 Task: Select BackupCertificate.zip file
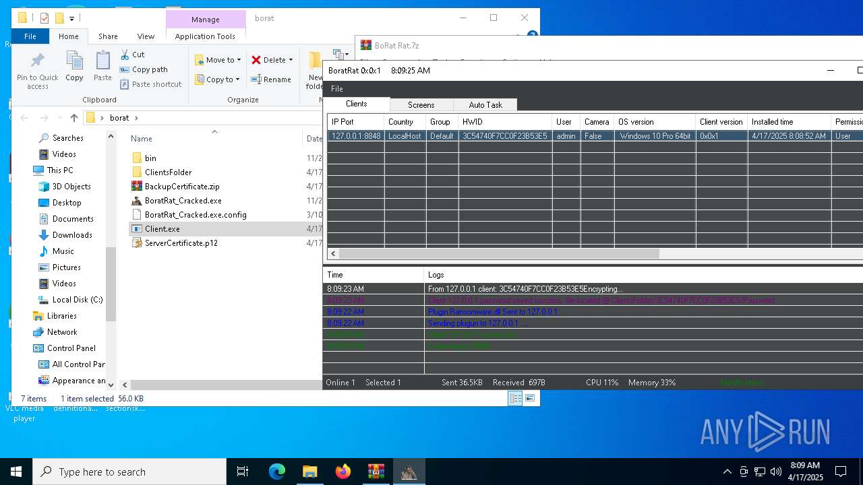pos(182,187)
